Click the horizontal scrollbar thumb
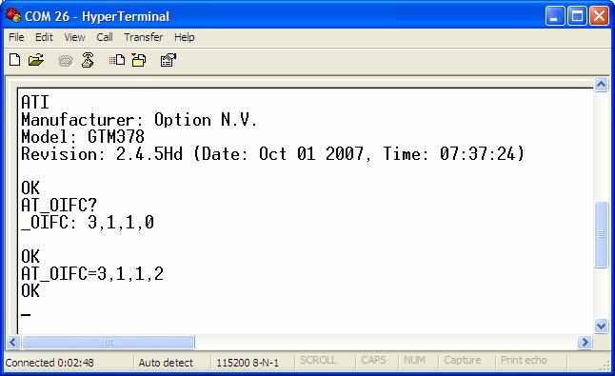Screen dimensions: 615x376 [x=109, y=343]
